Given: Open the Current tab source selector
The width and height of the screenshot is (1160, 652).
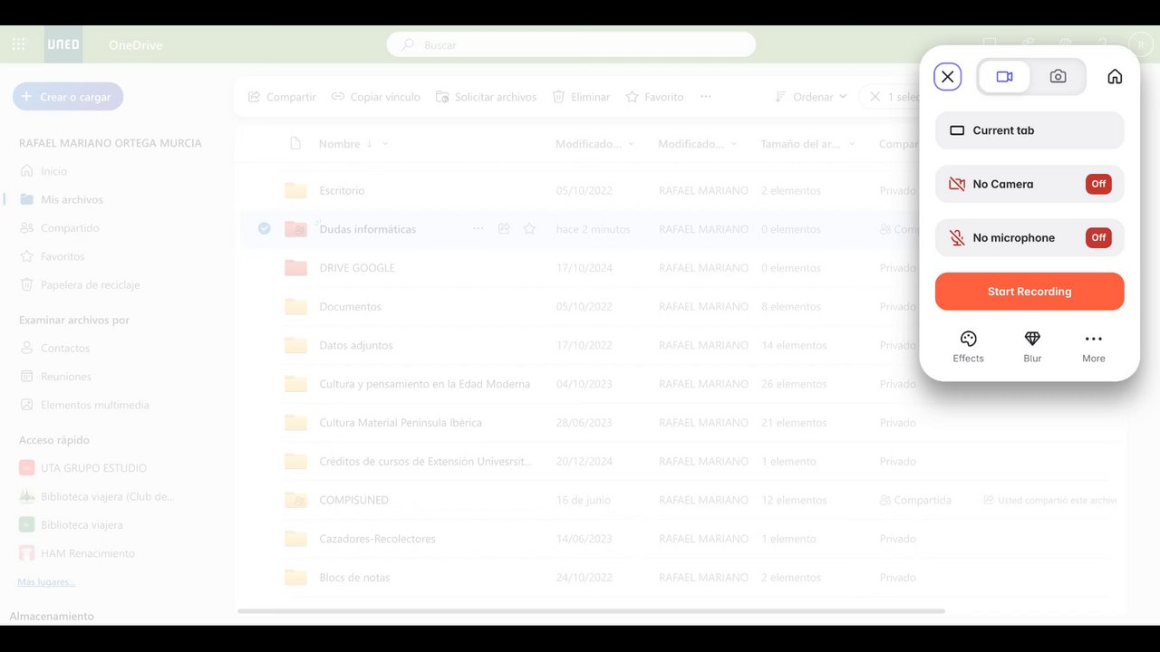Looking at the screenshot, I should (1029, 130).
